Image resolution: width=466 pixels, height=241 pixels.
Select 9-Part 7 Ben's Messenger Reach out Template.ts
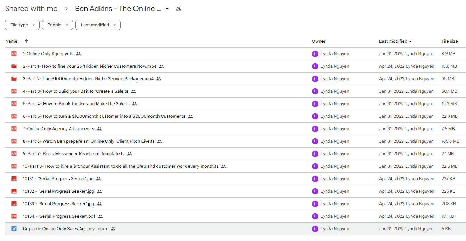pos(74,154)
